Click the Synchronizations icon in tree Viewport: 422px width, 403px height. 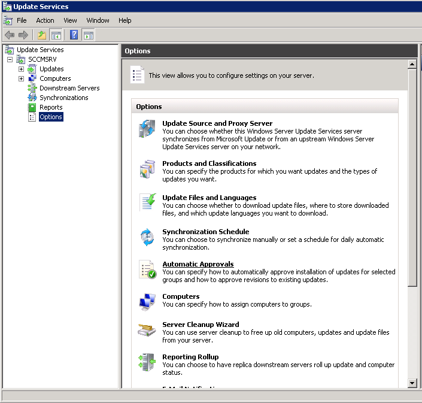click(x=32, y=98)
